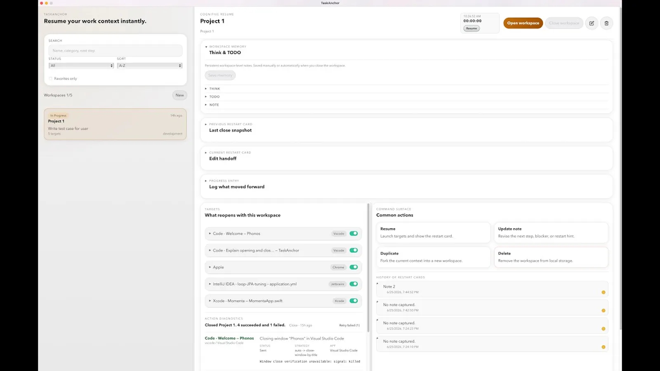Expand the Note 2 history entry arrow

[x=377, y=283]
